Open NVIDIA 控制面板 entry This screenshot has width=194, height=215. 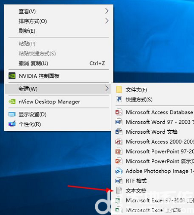[59, 76]
